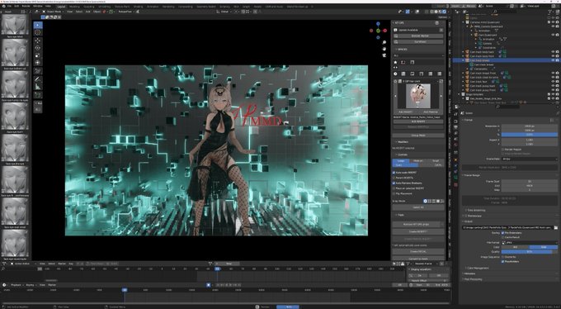
Task: Click the Select All button in KIT OPS
Action: [418, 207]
